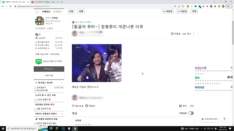Click the blue V app taskbar icon
Screen dimensions: 234x131
63,129
